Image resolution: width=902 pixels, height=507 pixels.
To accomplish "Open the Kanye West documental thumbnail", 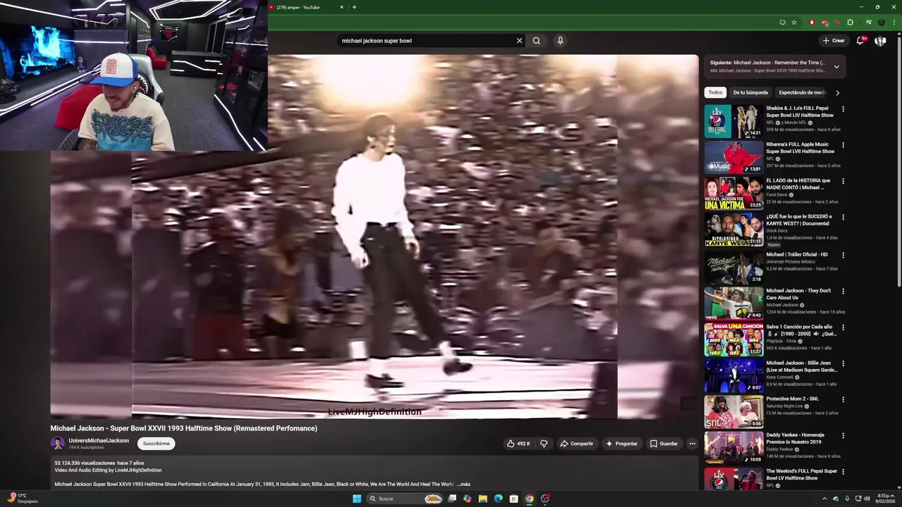I will click(734, 230).
